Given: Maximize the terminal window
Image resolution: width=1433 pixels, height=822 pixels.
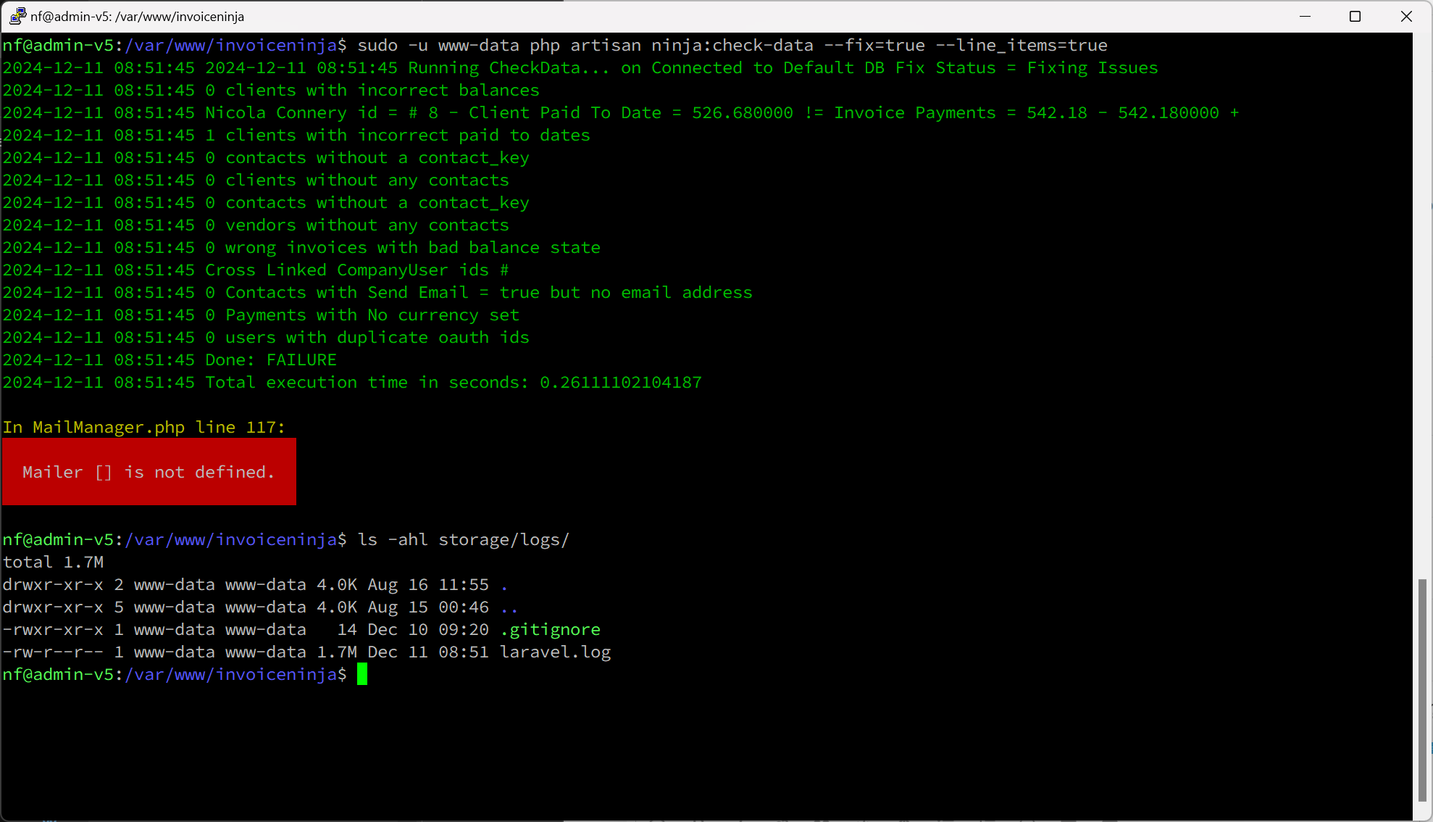Looking at the screenshot, I should [1355, 16].
